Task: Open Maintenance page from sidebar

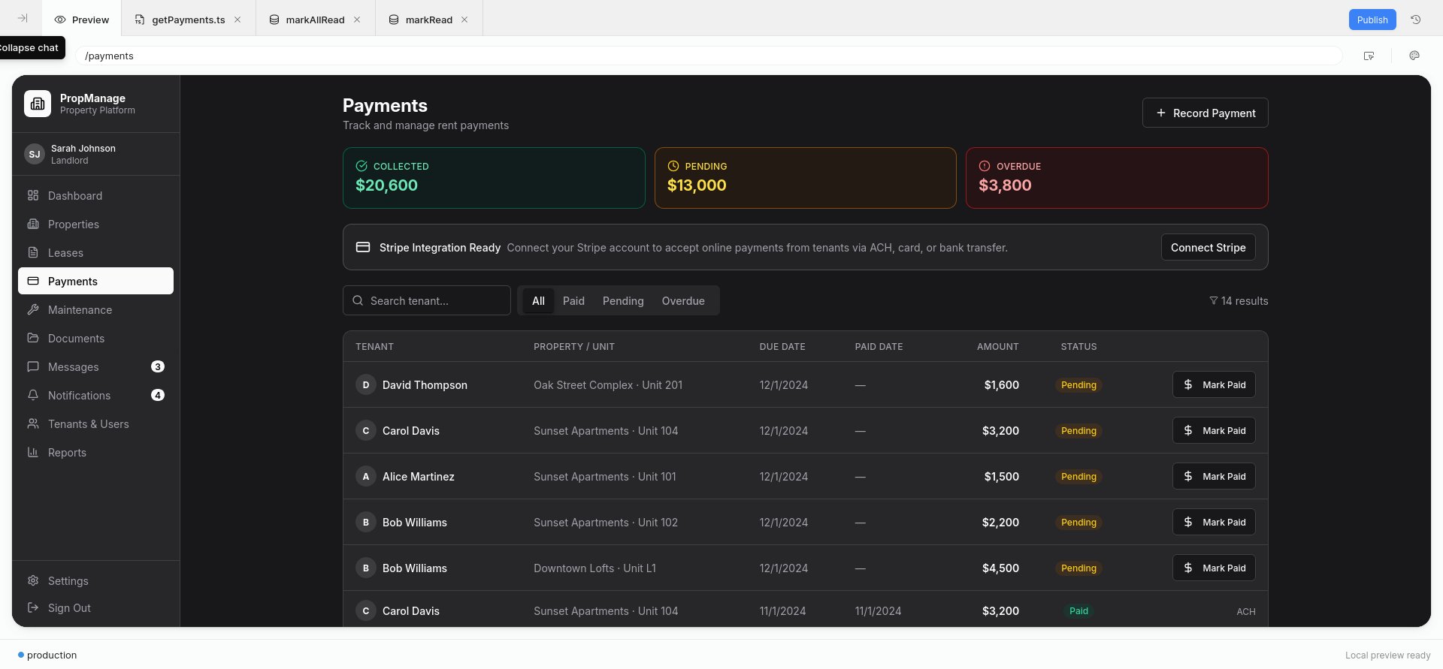Action: [95, 309]
